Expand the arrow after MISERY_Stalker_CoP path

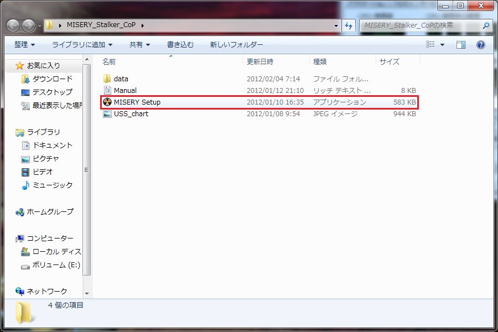click(x=143, y=25)
